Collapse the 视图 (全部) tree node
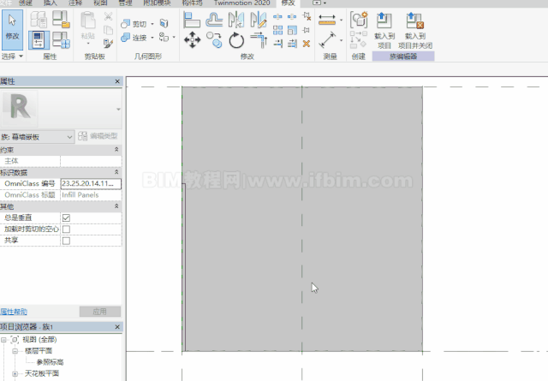The height and width of the screenshot is (381, 548). (3, 339)
